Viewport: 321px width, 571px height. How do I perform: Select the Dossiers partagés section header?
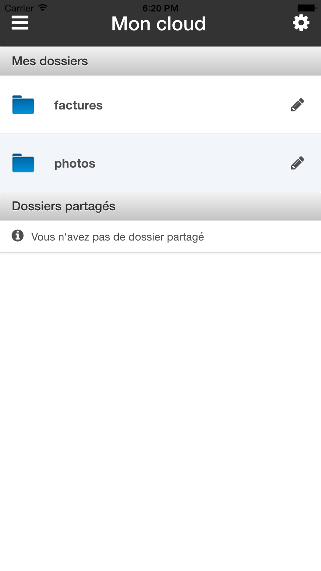[64, 206]
